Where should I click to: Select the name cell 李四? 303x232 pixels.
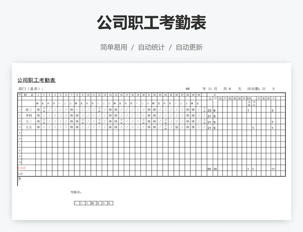click(x=29, y=115)
